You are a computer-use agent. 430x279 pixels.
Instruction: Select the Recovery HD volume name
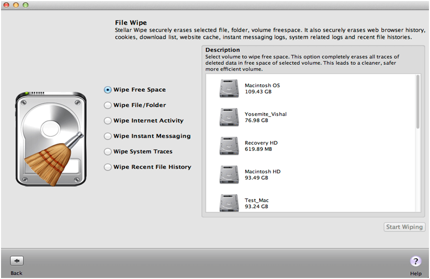pyautogui.click(x=261, y=143)
